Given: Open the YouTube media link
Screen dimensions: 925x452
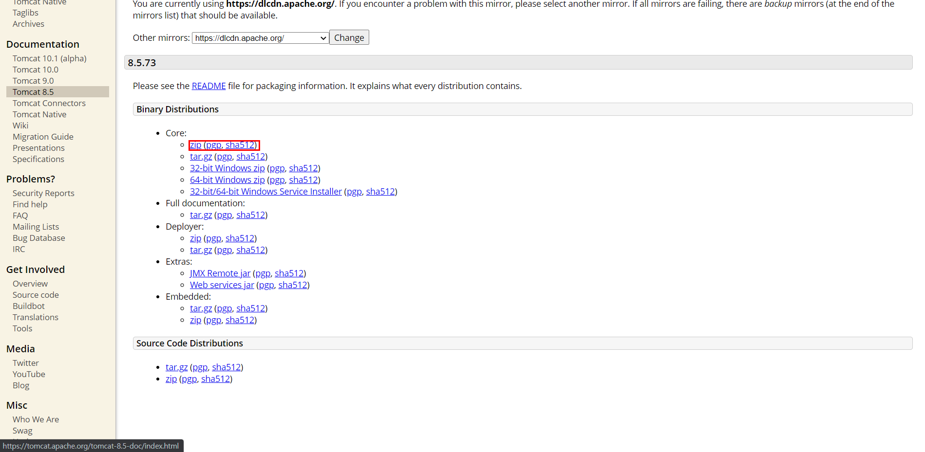Looking at the screenshot, I should tap(29, 374).
